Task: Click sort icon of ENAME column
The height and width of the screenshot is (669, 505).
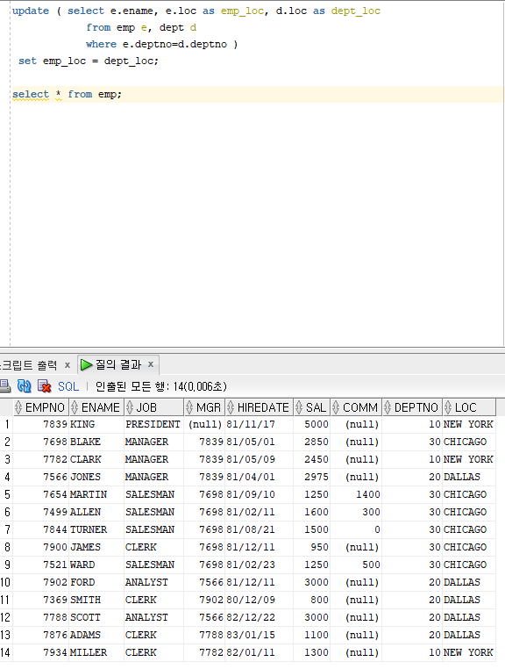Action: coord(75,407)
